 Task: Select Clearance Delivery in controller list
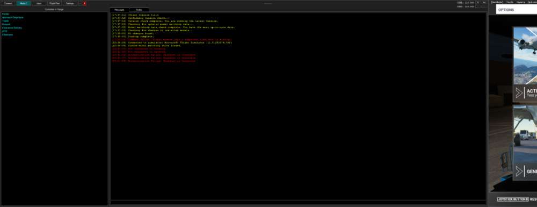tap(12, 28)
